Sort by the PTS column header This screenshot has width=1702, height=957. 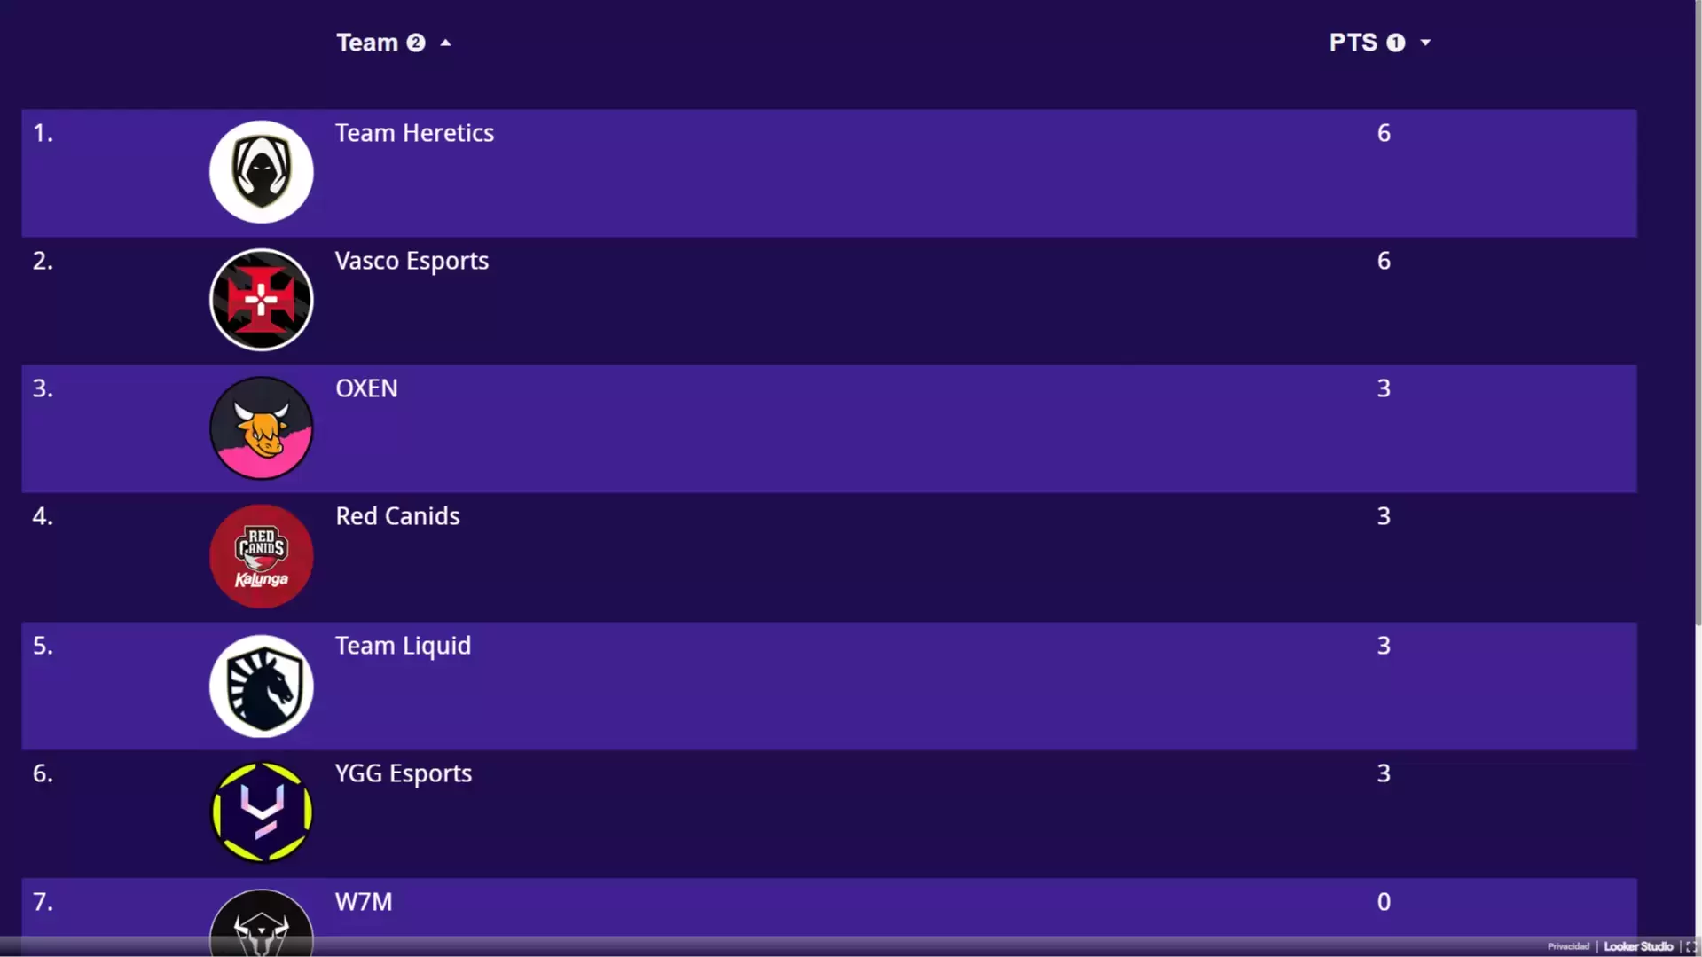coord(1353,43)
